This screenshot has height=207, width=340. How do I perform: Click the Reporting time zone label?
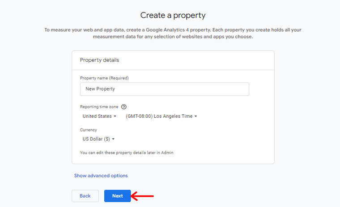click(99, 107)
